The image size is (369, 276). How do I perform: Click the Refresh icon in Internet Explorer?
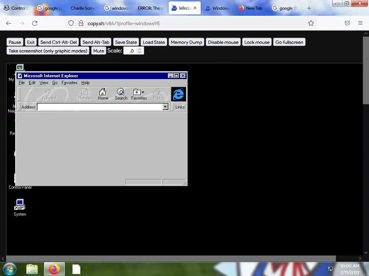click(x=85, y=94)
